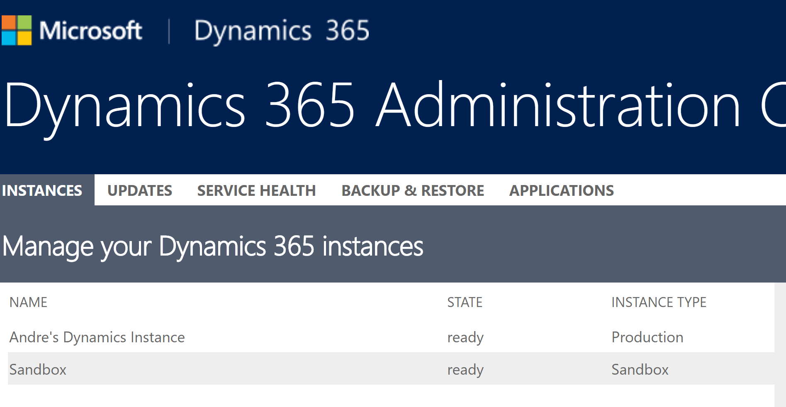Click the Production instance type cell
This screenshot has width=786, height=407.
(x=647, y=337)
